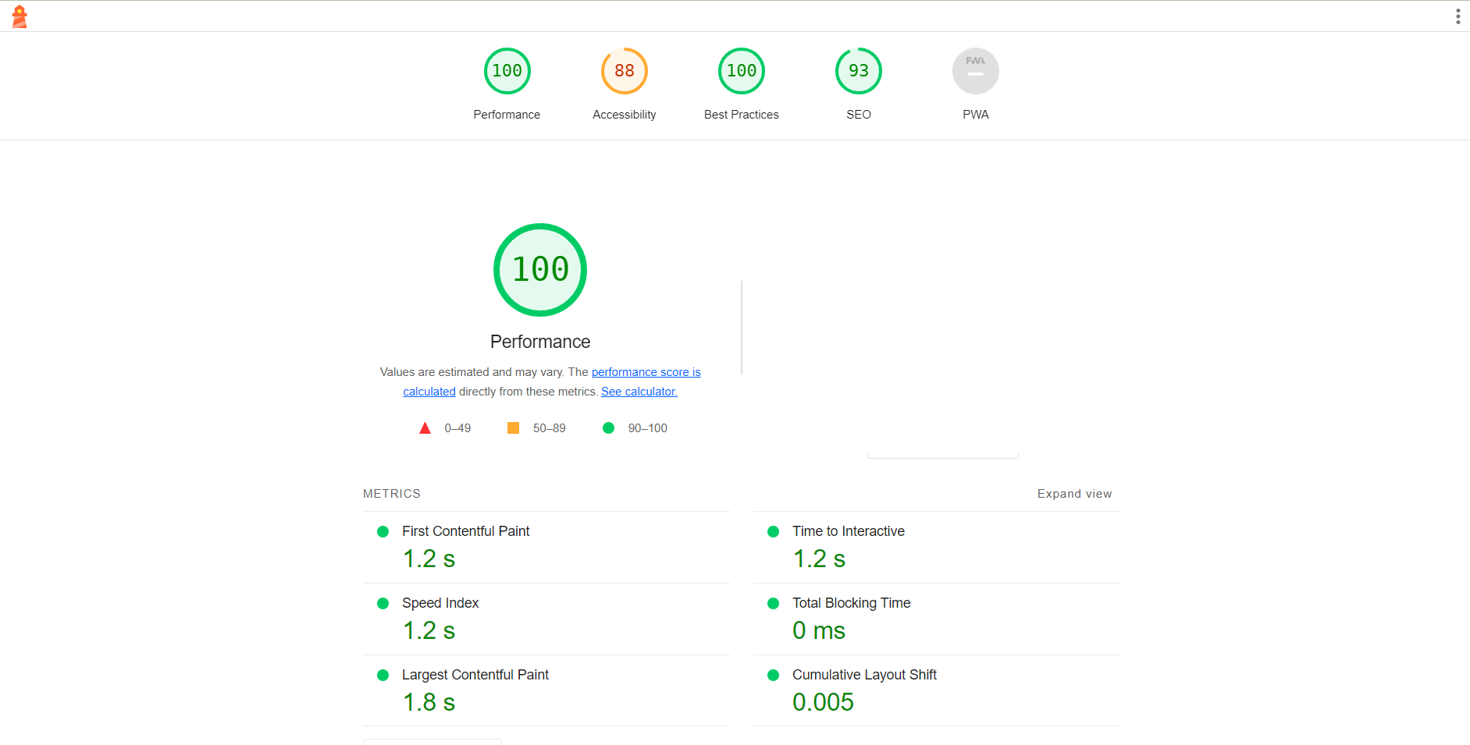Select the Best Practices category label

pos(742,115)
